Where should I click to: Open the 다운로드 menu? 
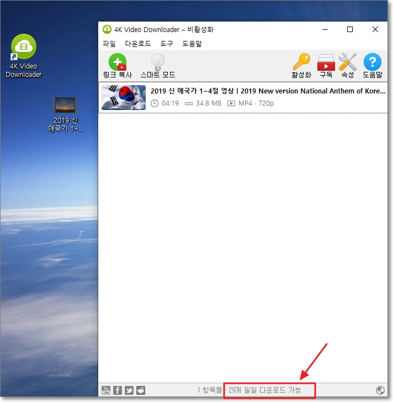coord(137,44)
